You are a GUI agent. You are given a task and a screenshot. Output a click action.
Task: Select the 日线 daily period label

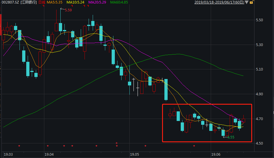pos(42,2)
